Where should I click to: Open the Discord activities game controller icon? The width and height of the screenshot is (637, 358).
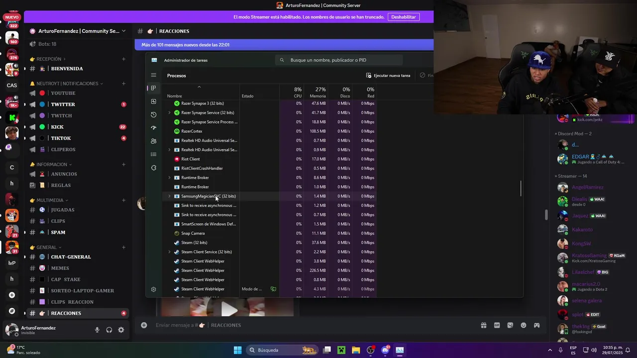point(537,325)
